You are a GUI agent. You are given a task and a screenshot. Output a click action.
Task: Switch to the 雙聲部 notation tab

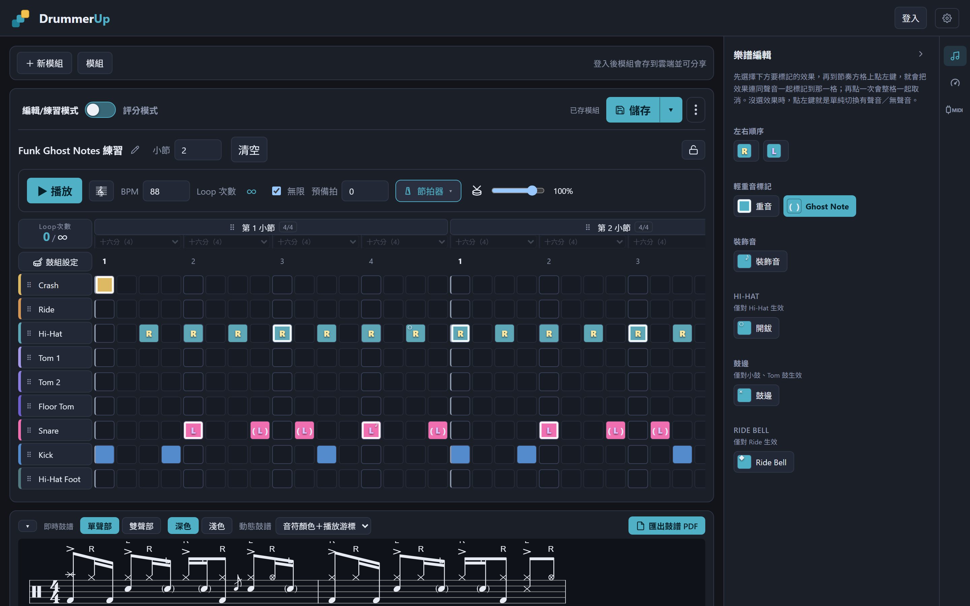[x=141, y=526]
